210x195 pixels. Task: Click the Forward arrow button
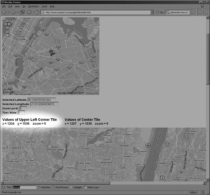tap(13, 12)
